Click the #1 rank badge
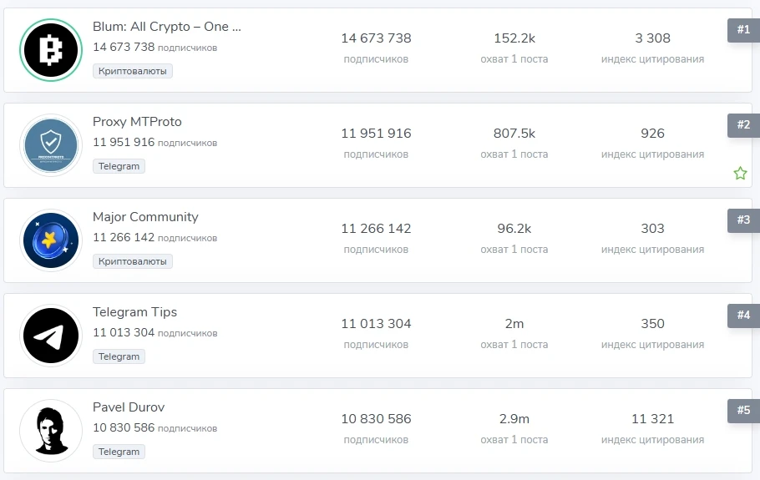The width and height of the screenshot is (760, 480). point(743,29)
